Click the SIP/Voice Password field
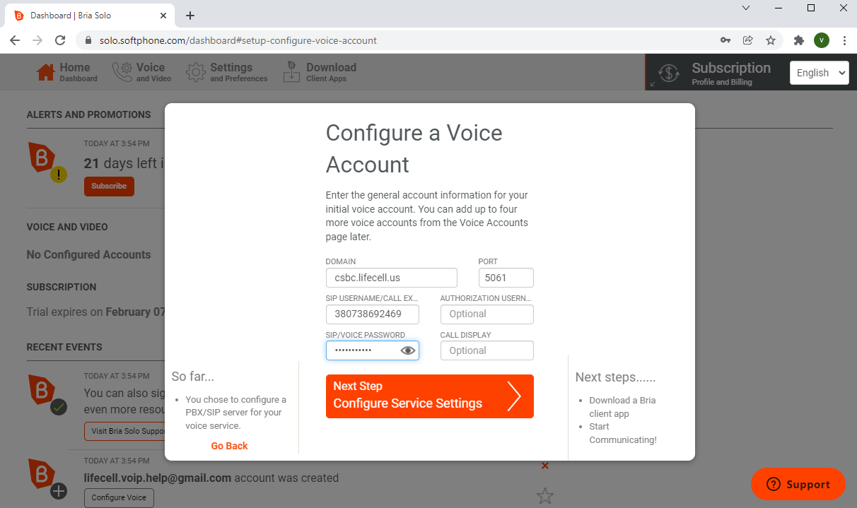The height and width of the screenshot is (508, 857). [x=372, y=350]
